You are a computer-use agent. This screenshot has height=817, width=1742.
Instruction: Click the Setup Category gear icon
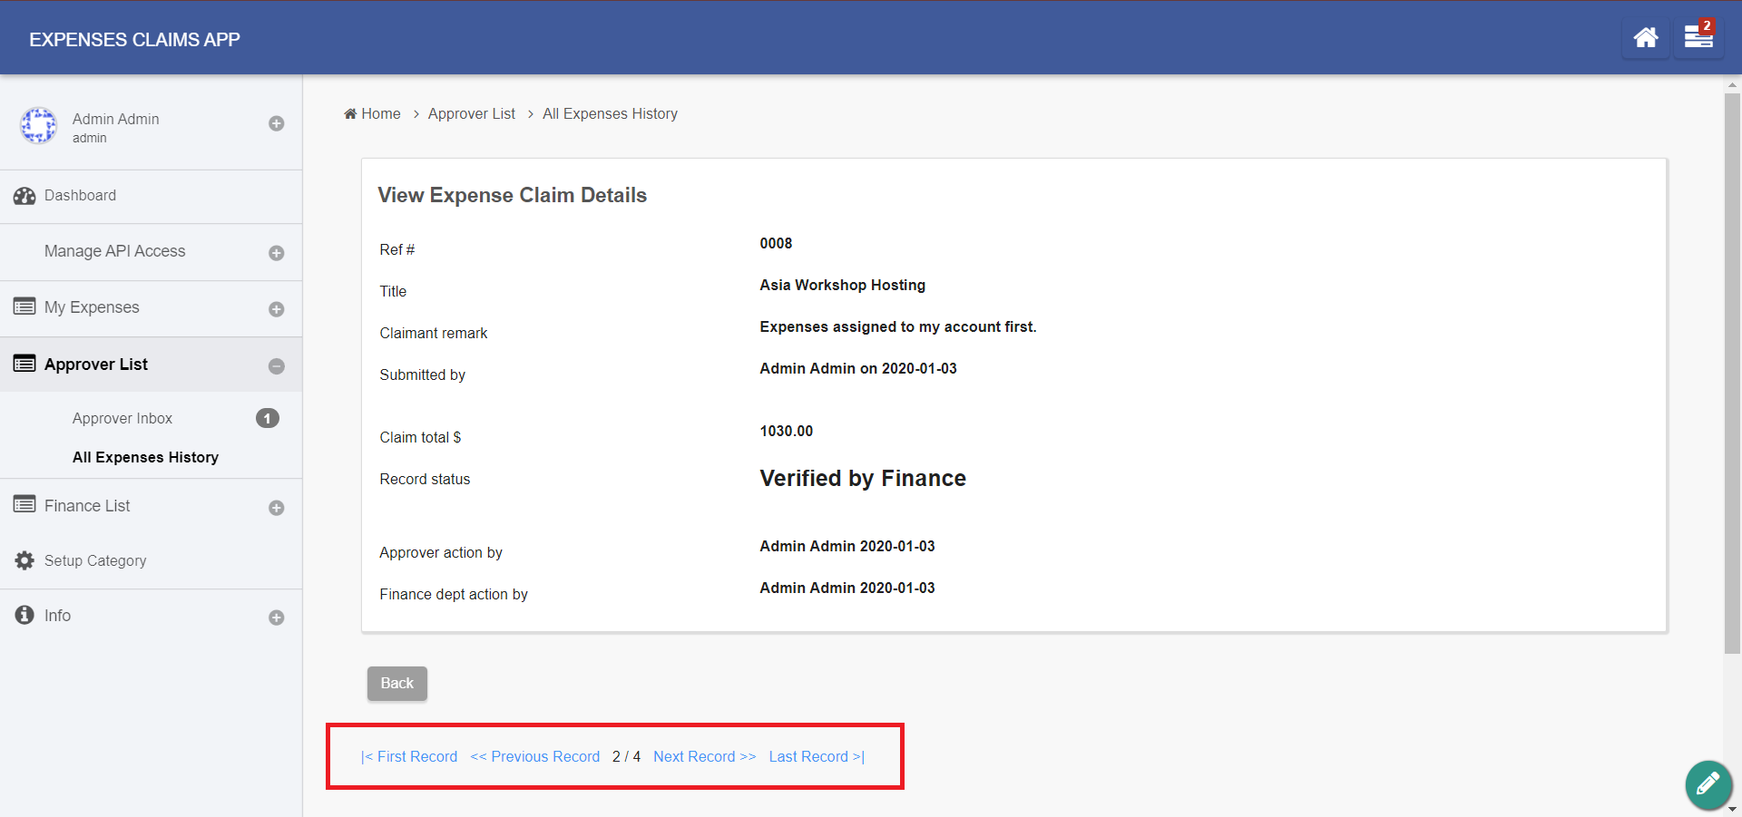tap(24, 561)
